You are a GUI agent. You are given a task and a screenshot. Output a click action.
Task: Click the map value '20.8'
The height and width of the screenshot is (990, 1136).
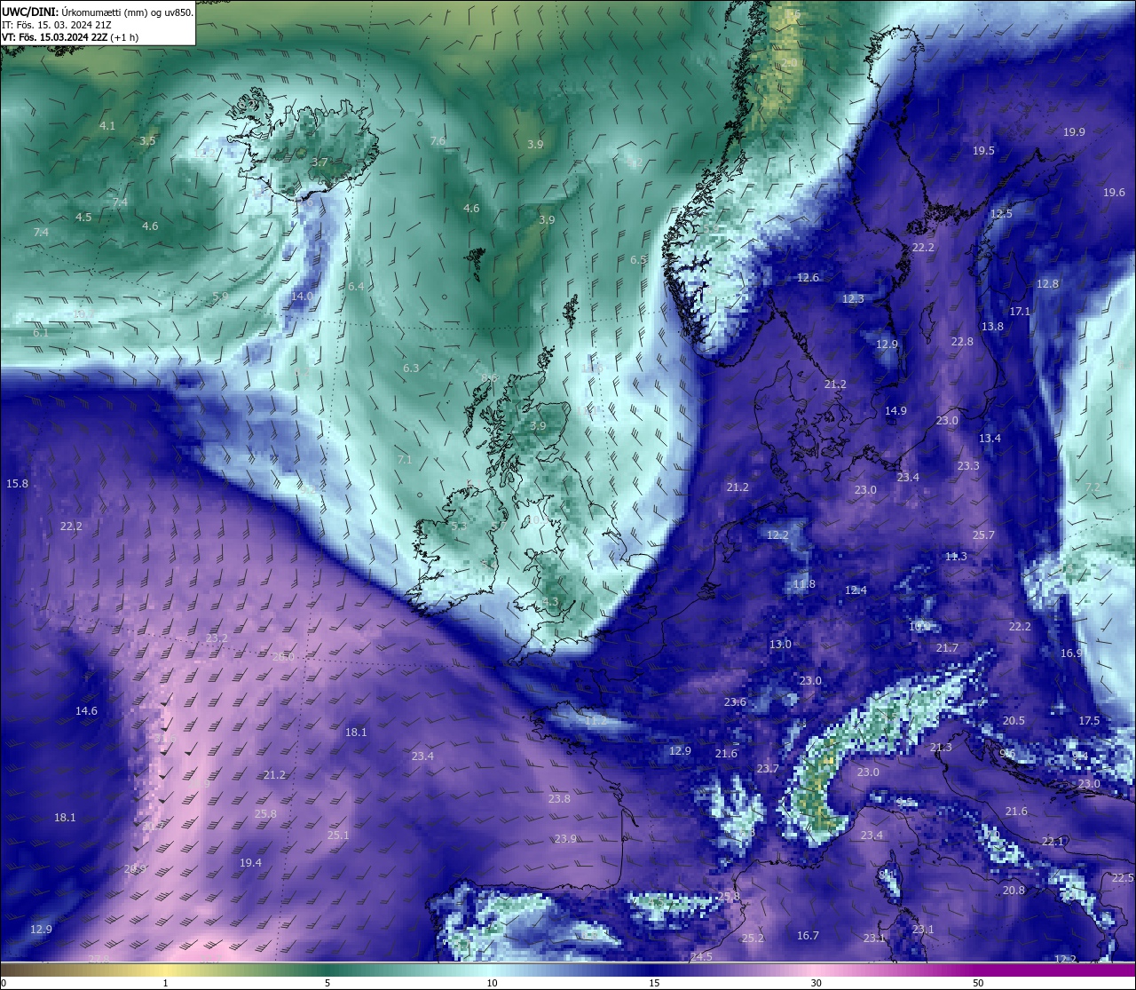click(1014, 891)
